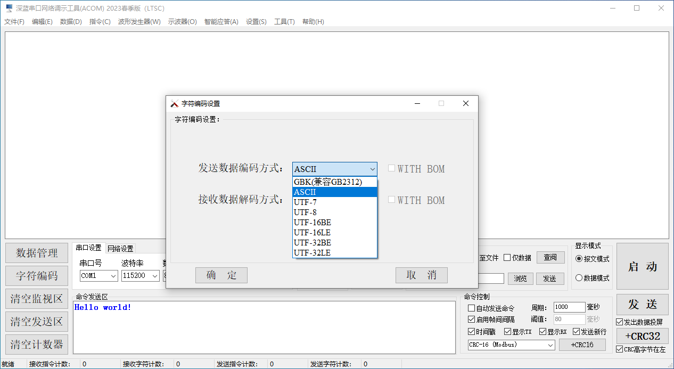The height and width of the screenshot is (369, 674).
Task: Open the 串口号 COM1 dropdown
Action: (113, 276)
